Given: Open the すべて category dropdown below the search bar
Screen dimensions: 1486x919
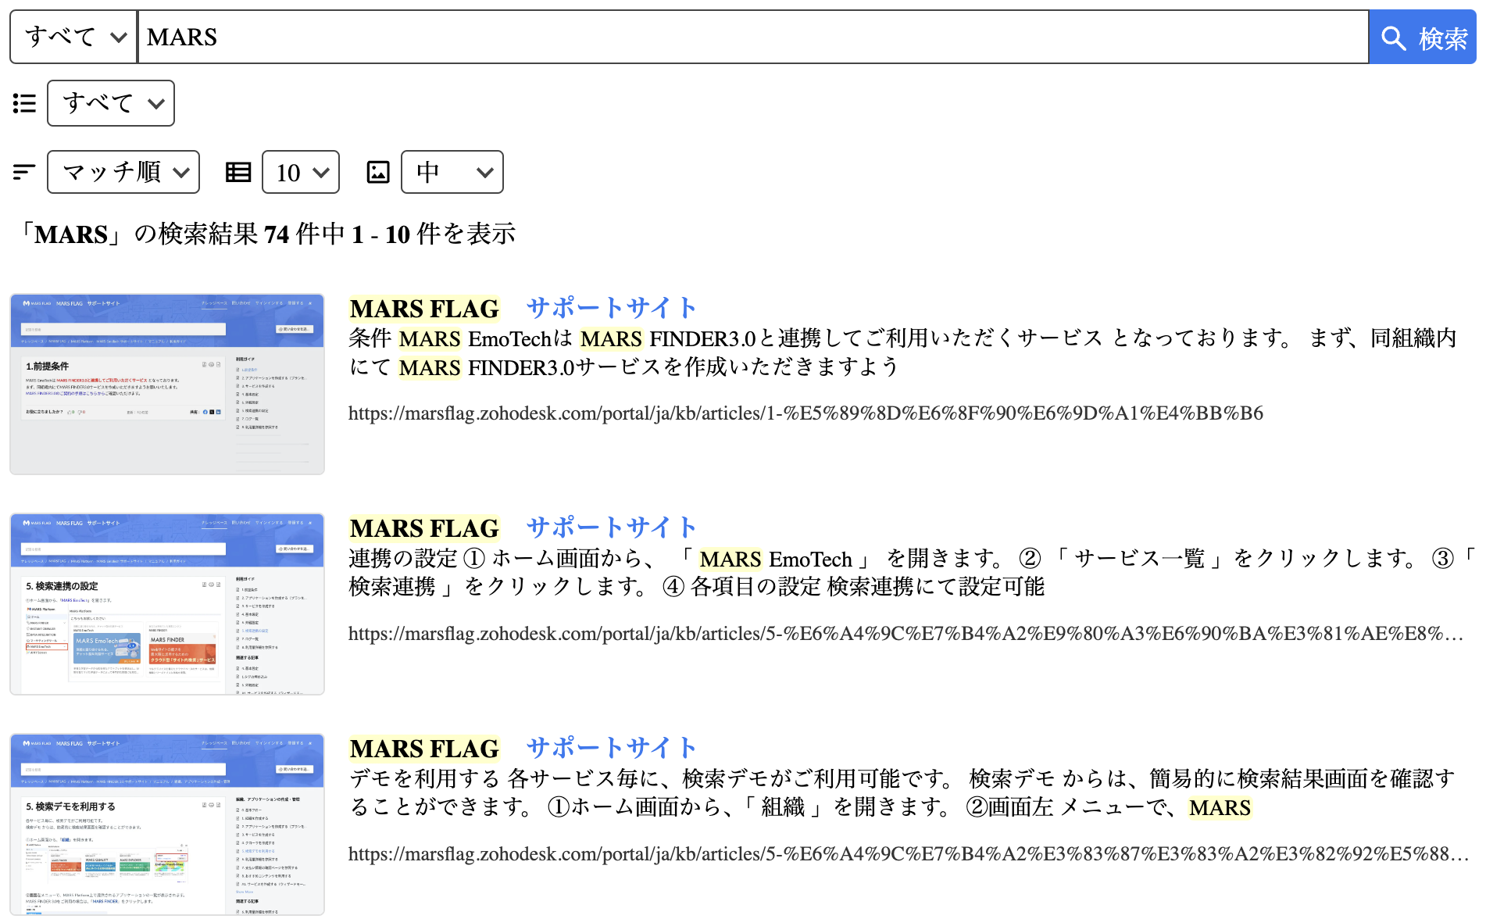Looking at the screenshot, I should click(x=111, y=103).
